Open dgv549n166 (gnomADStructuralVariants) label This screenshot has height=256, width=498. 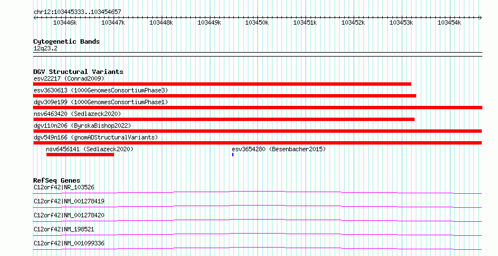pyautogui.click(x=96, y=137)
